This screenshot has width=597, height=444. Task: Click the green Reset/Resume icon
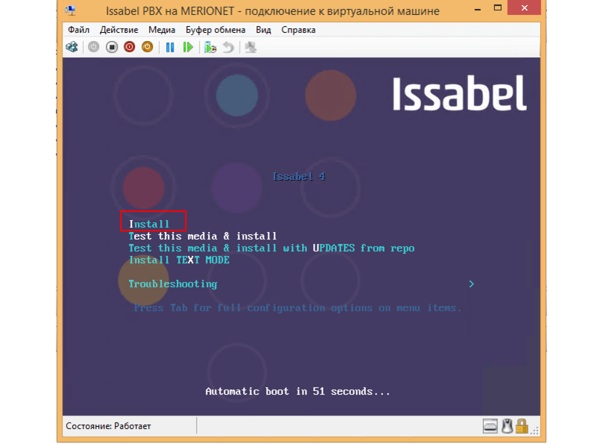point(188,47)
